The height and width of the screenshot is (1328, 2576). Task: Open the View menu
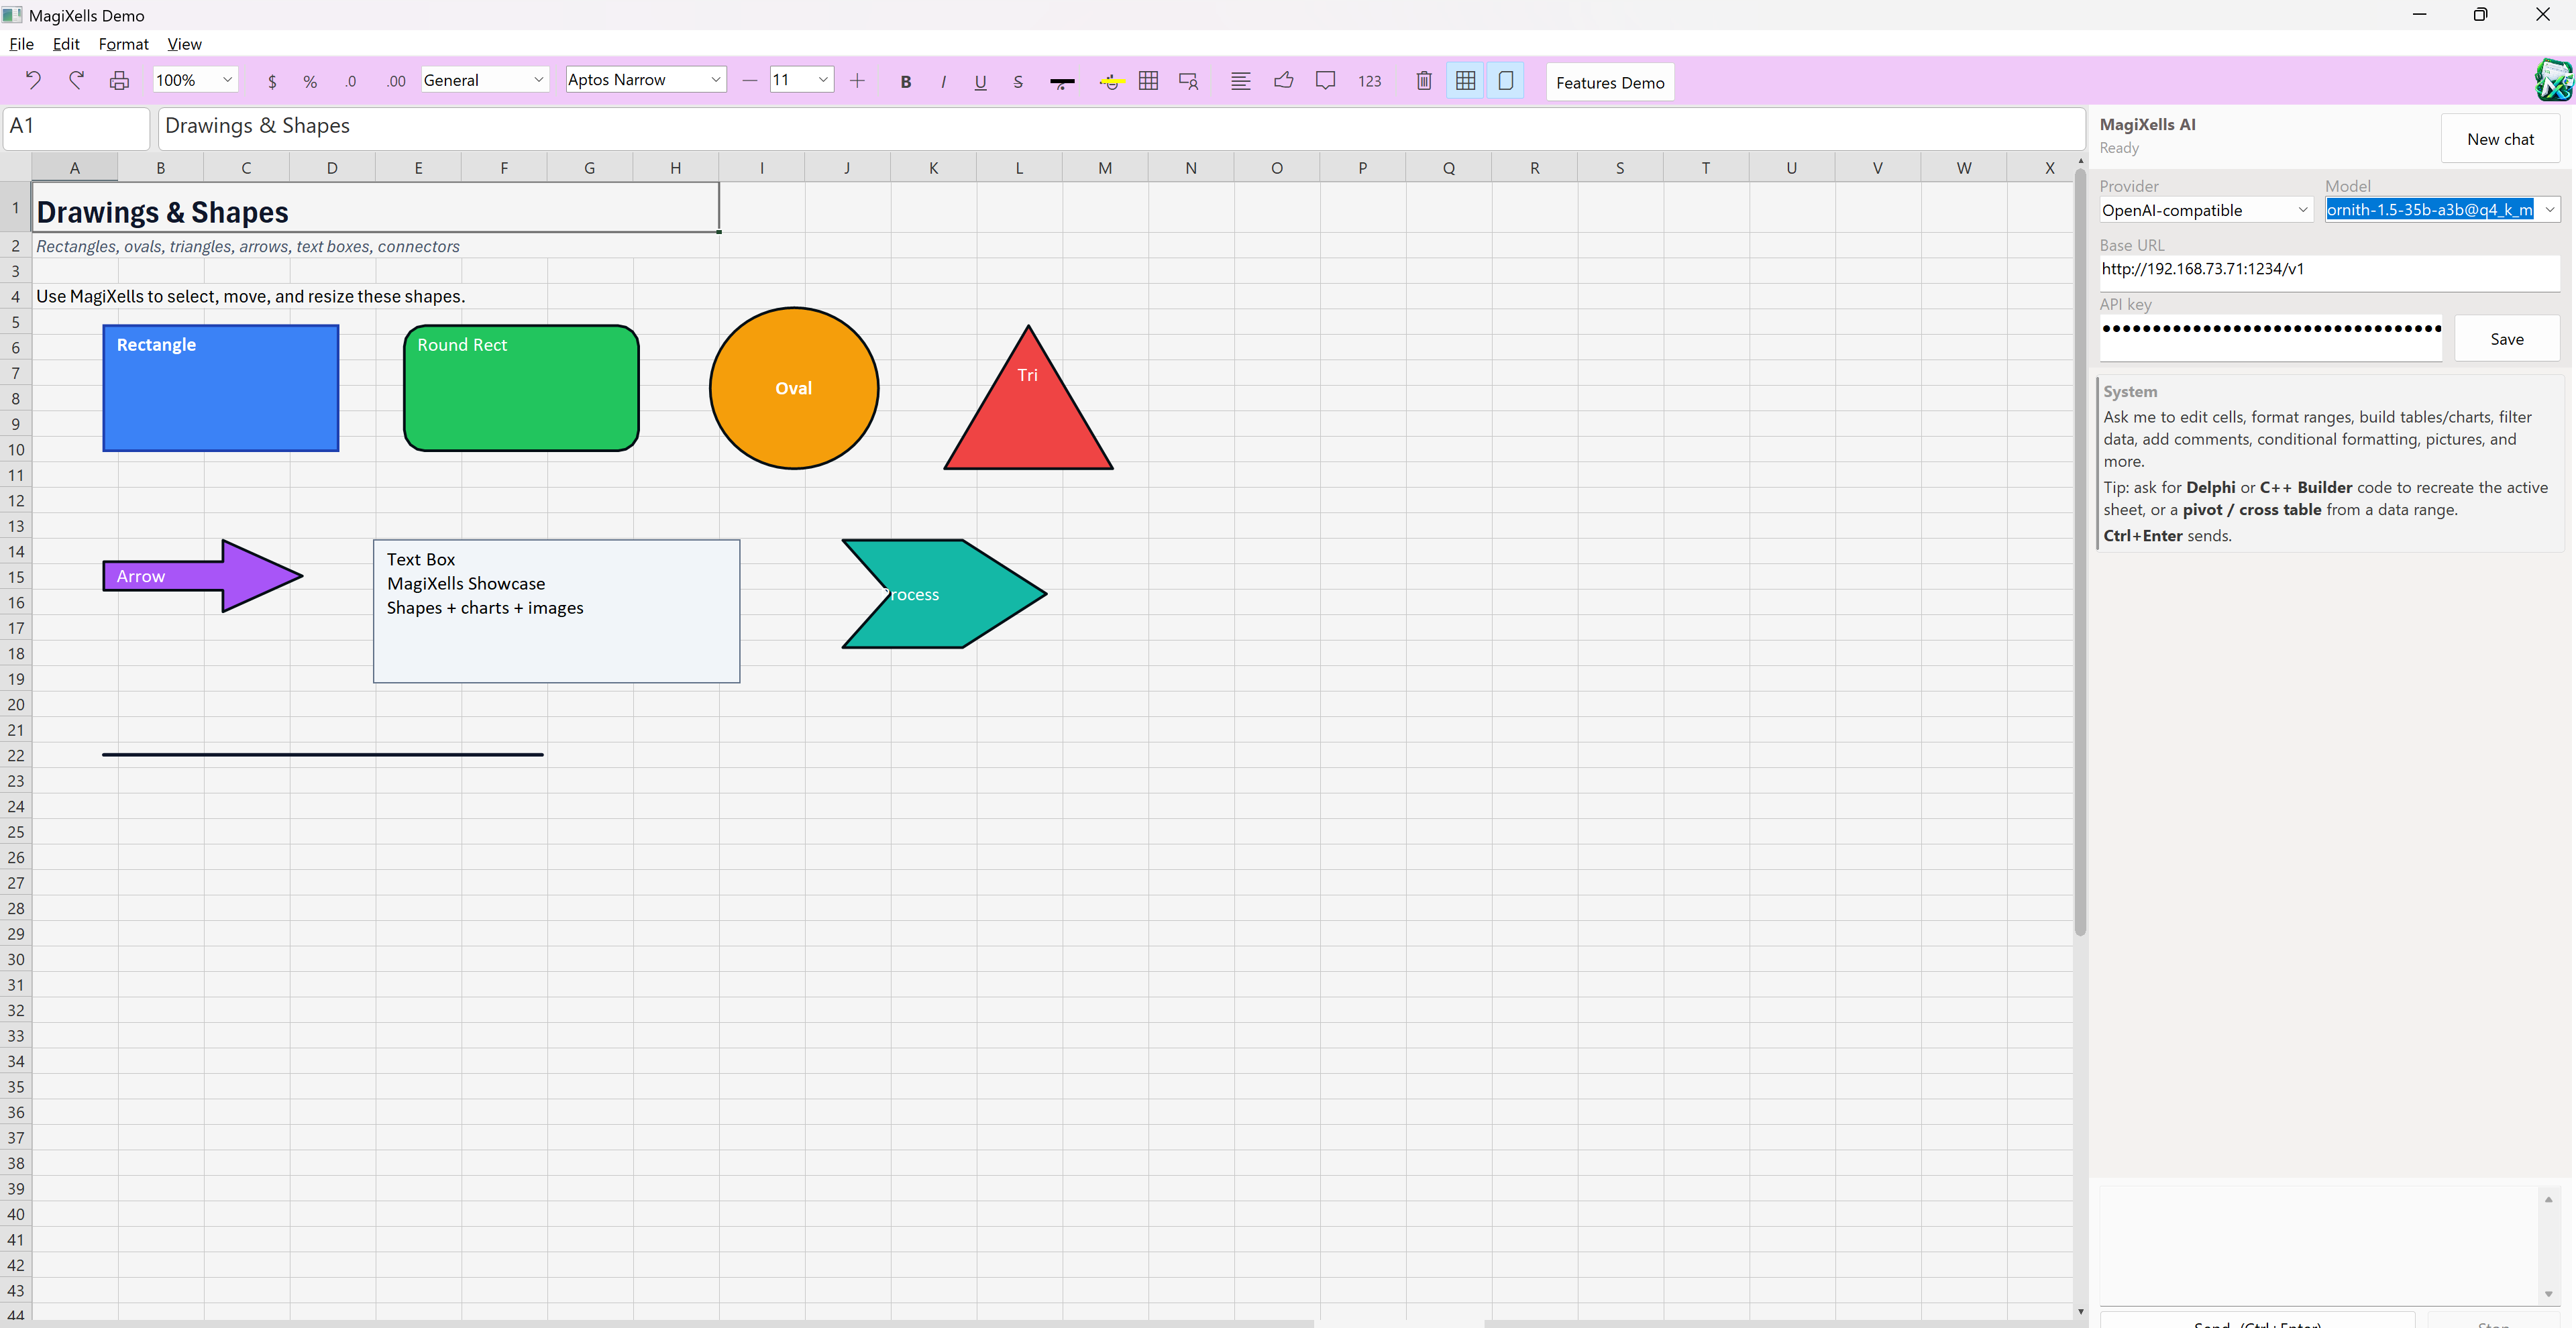pos(184,44)
